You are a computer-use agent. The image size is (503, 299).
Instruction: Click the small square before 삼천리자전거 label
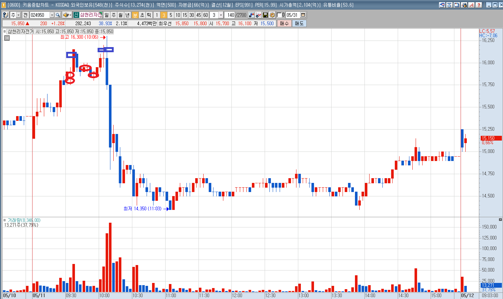(5, 32)
